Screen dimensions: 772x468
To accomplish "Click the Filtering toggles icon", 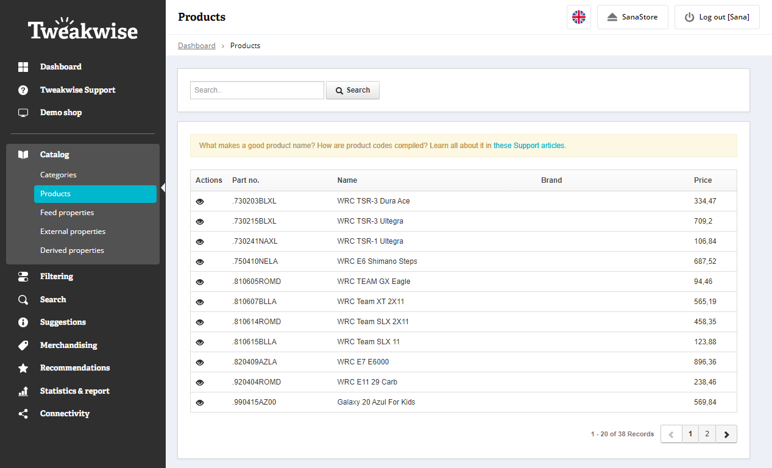I will tap(23, 277).
